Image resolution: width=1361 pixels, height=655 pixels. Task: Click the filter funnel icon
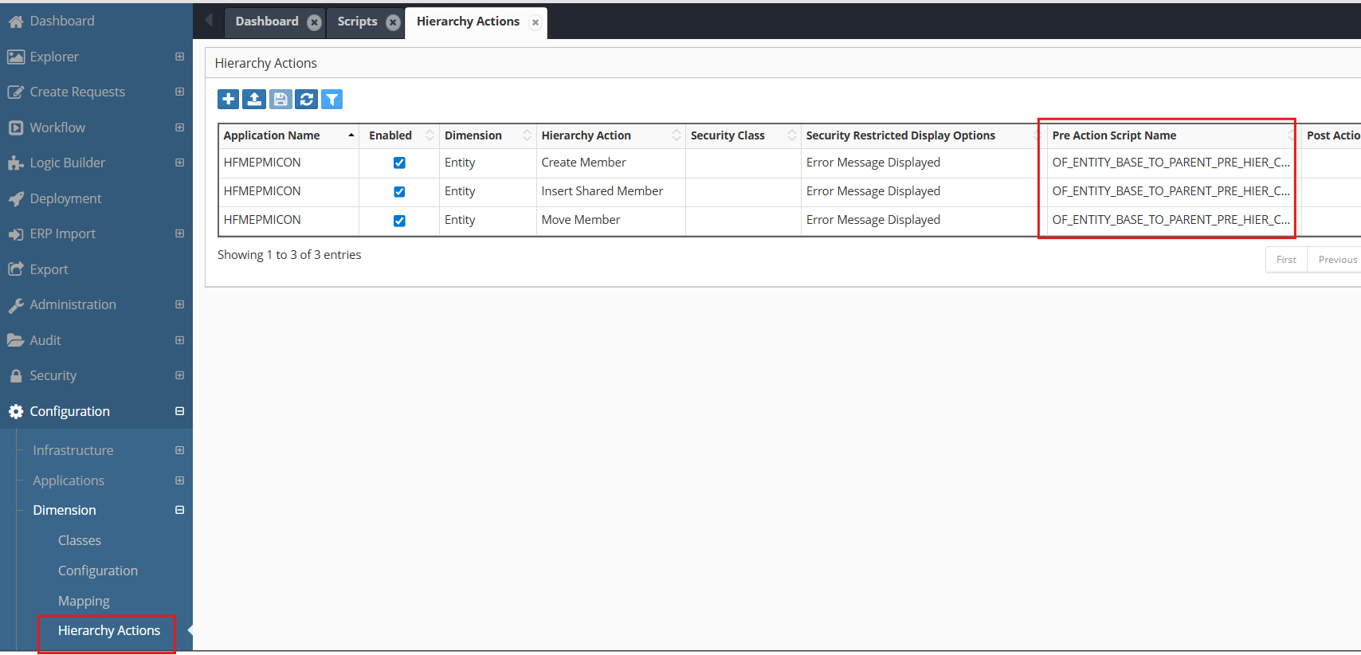[332, 99]
